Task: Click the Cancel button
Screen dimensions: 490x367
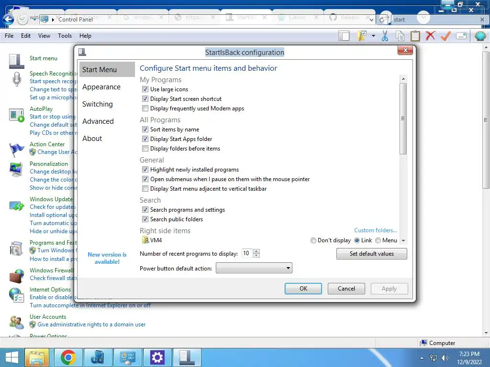Action: coord(346,289)
